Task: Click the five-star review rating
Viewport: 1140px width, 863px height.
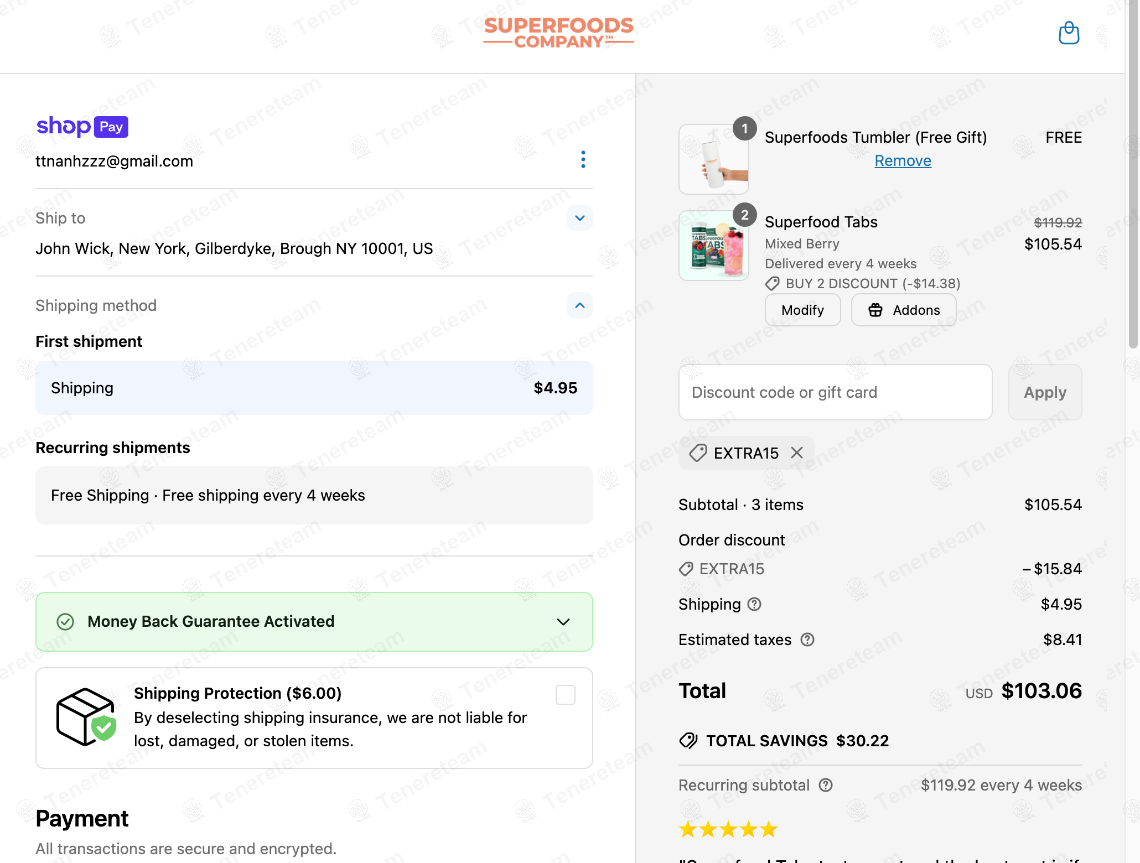Action: tap(728, 829)
